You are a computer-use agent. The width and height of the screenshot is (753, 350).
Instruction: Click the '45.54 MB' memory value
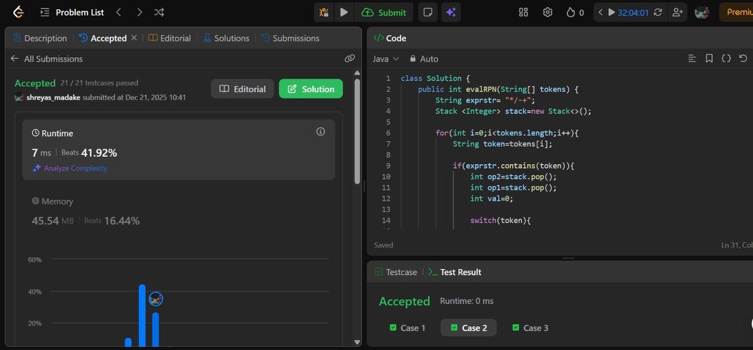[x=53, y=221]
